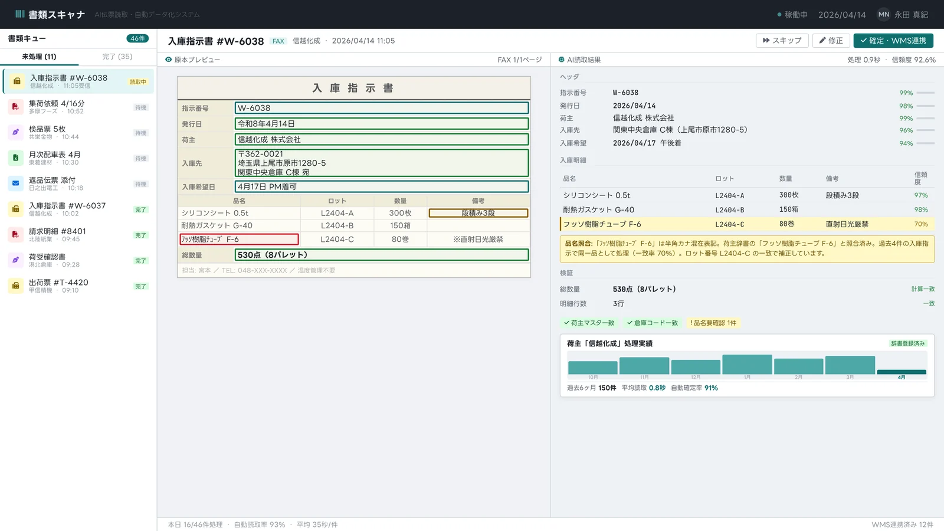The height and width of the screenshot is (531, 944).
Task: Click the 請求明細 #8401 PDF icon
Action: point(15,234)
